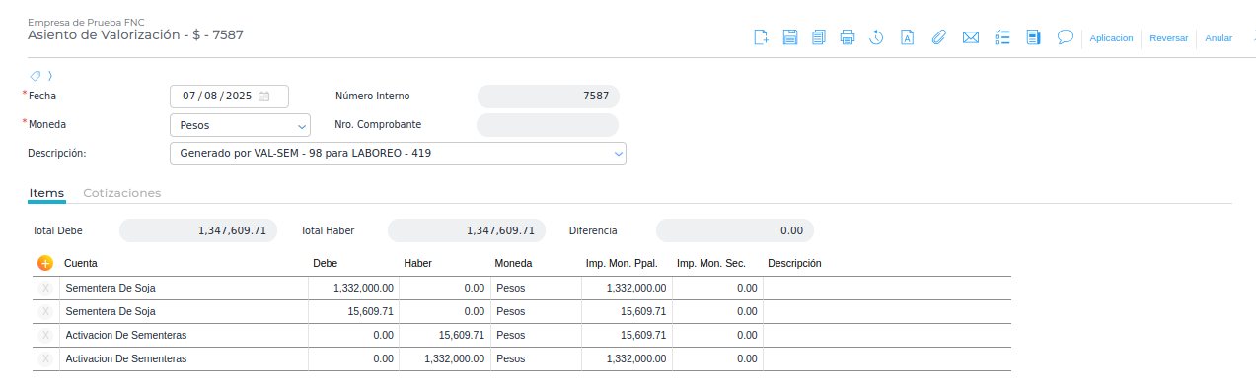The width and height of the screenshot is (1256, 390).
Task: Click Debe cell 15,609.71 in second row
Action: (x=353, y=311)
